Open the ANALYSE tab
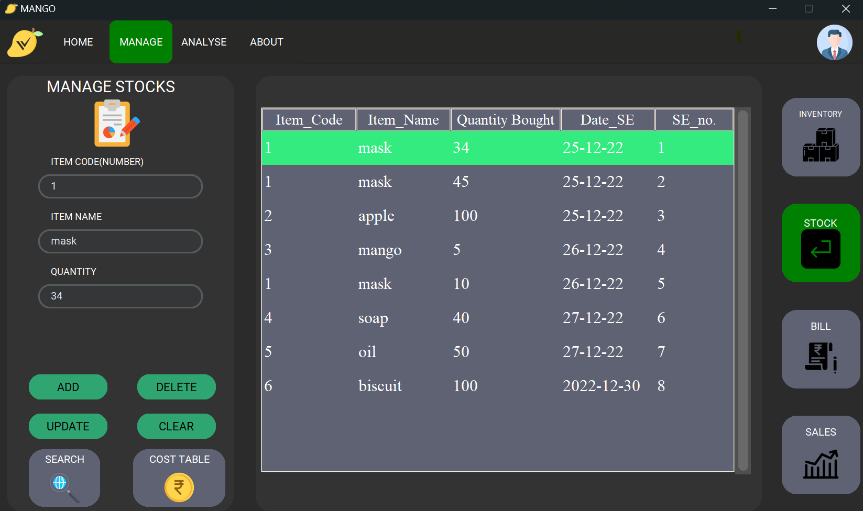 pyautogui.click(x=204, y=42)
